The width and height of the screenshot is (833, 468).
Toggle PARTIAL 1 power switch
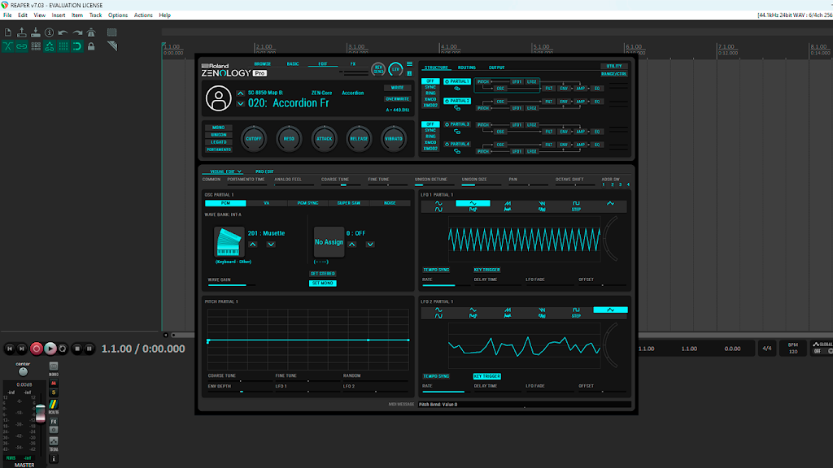[447, 82]
